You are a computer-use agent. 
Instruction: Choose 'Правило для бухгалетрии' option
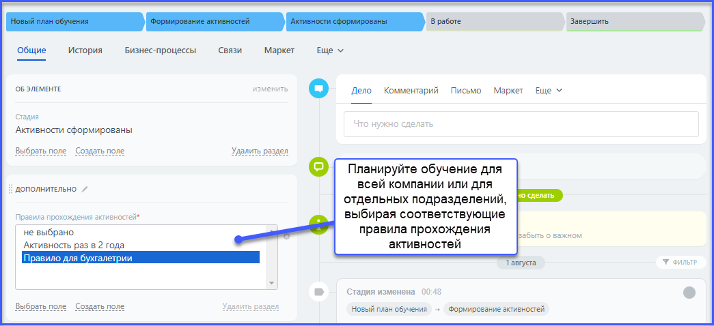77,258
